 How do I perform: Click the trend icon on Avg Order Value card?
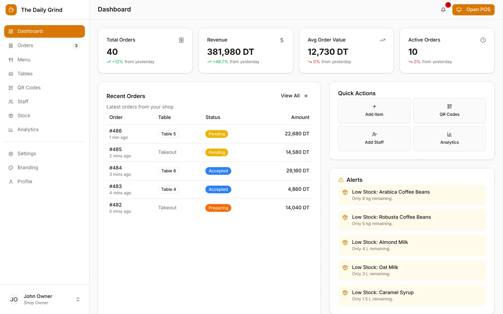point(382,40)
